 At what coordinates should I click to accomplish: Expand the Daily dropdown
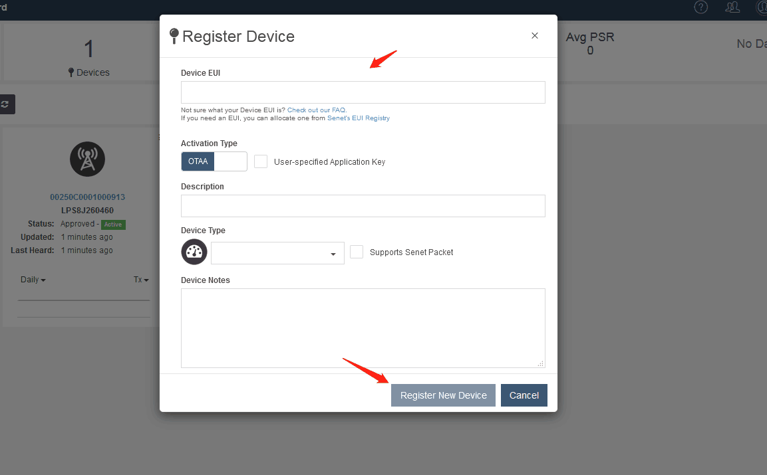(x=33, y=280)
